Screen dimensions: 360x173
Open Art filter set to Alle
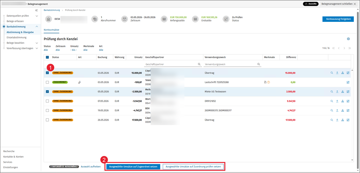coord(101,50)
